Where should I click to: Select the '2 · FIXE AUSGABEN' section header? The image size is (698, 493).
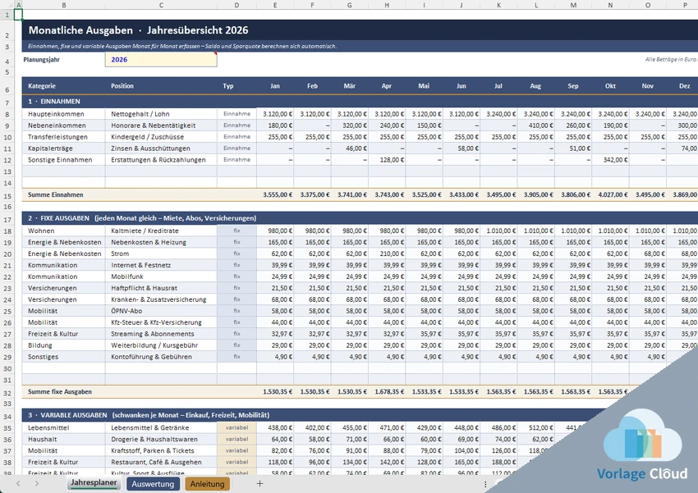(x=360, y=218)
